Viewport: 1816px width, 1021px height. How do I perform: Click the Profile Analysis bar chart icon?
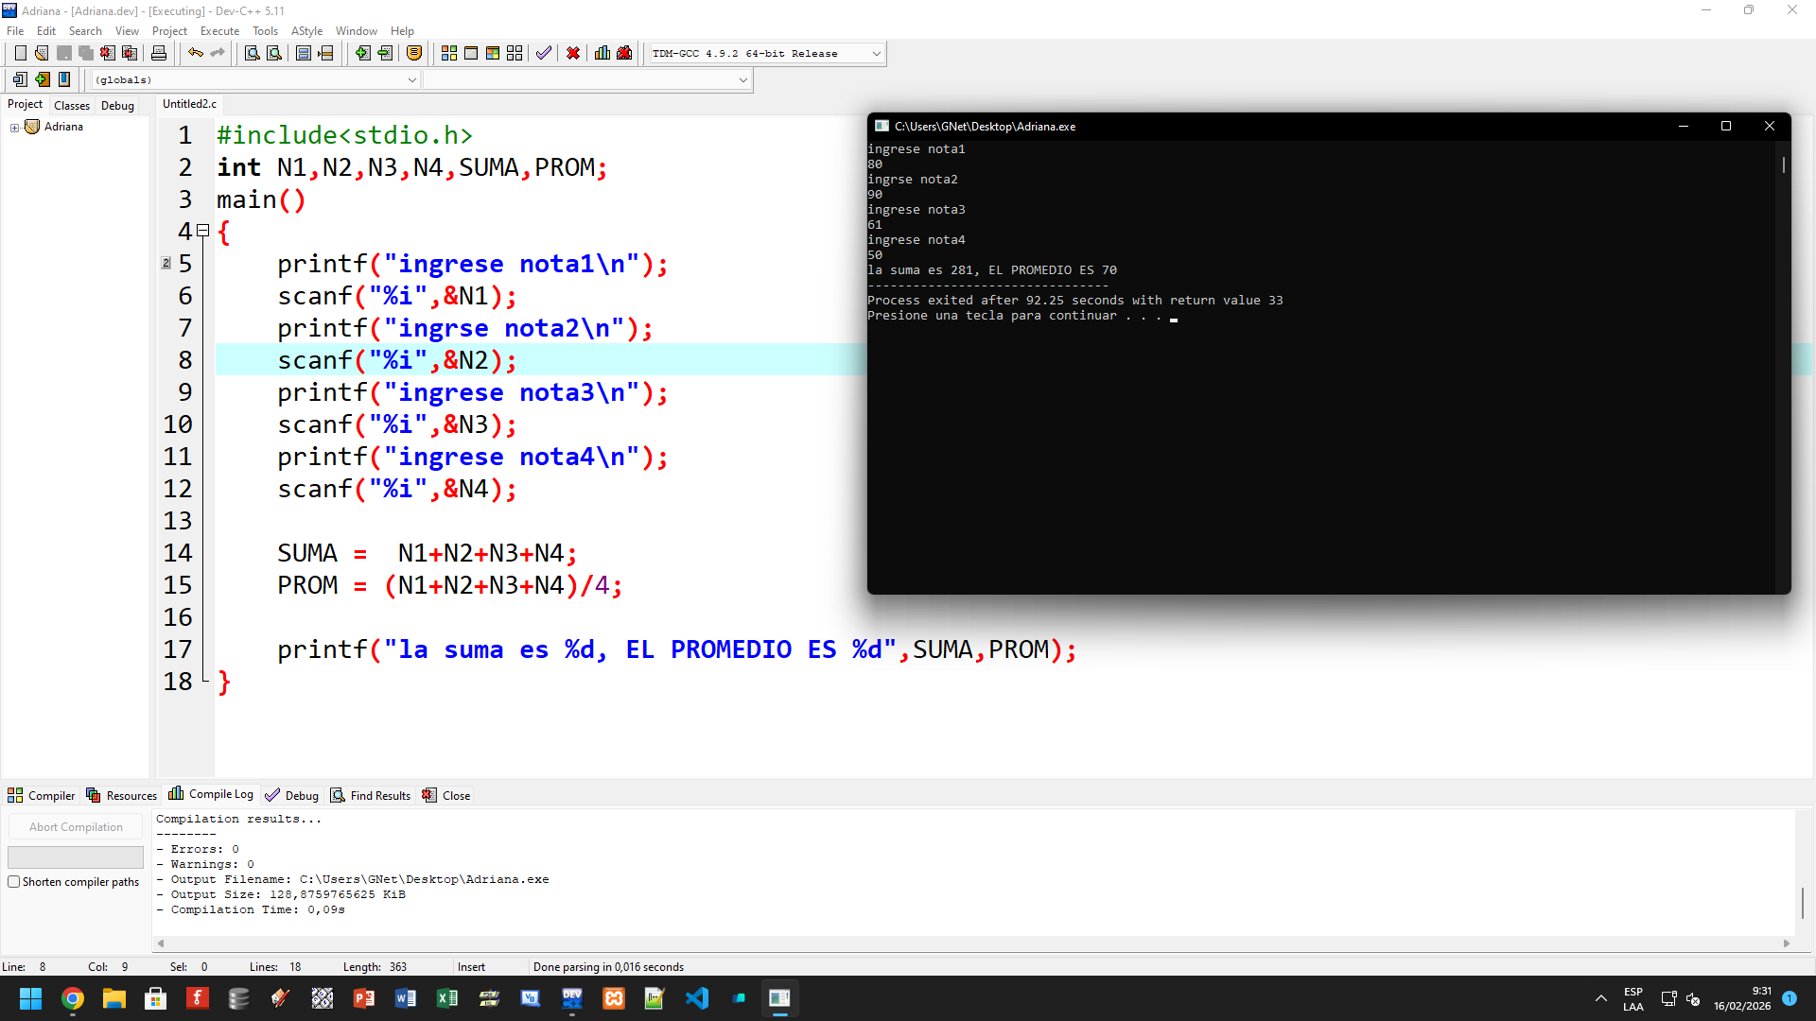[x=602, y=54]
